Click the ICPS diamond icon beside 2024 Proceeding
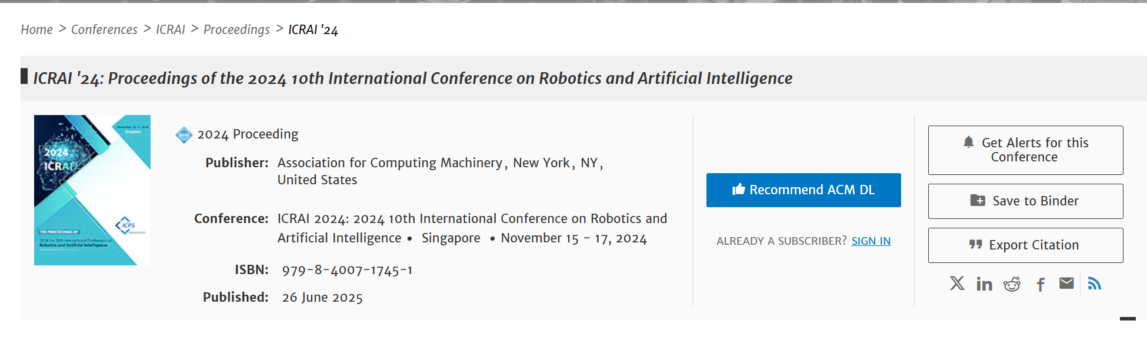The height and width of the screenshot is (351, 1147). [184, 135]
